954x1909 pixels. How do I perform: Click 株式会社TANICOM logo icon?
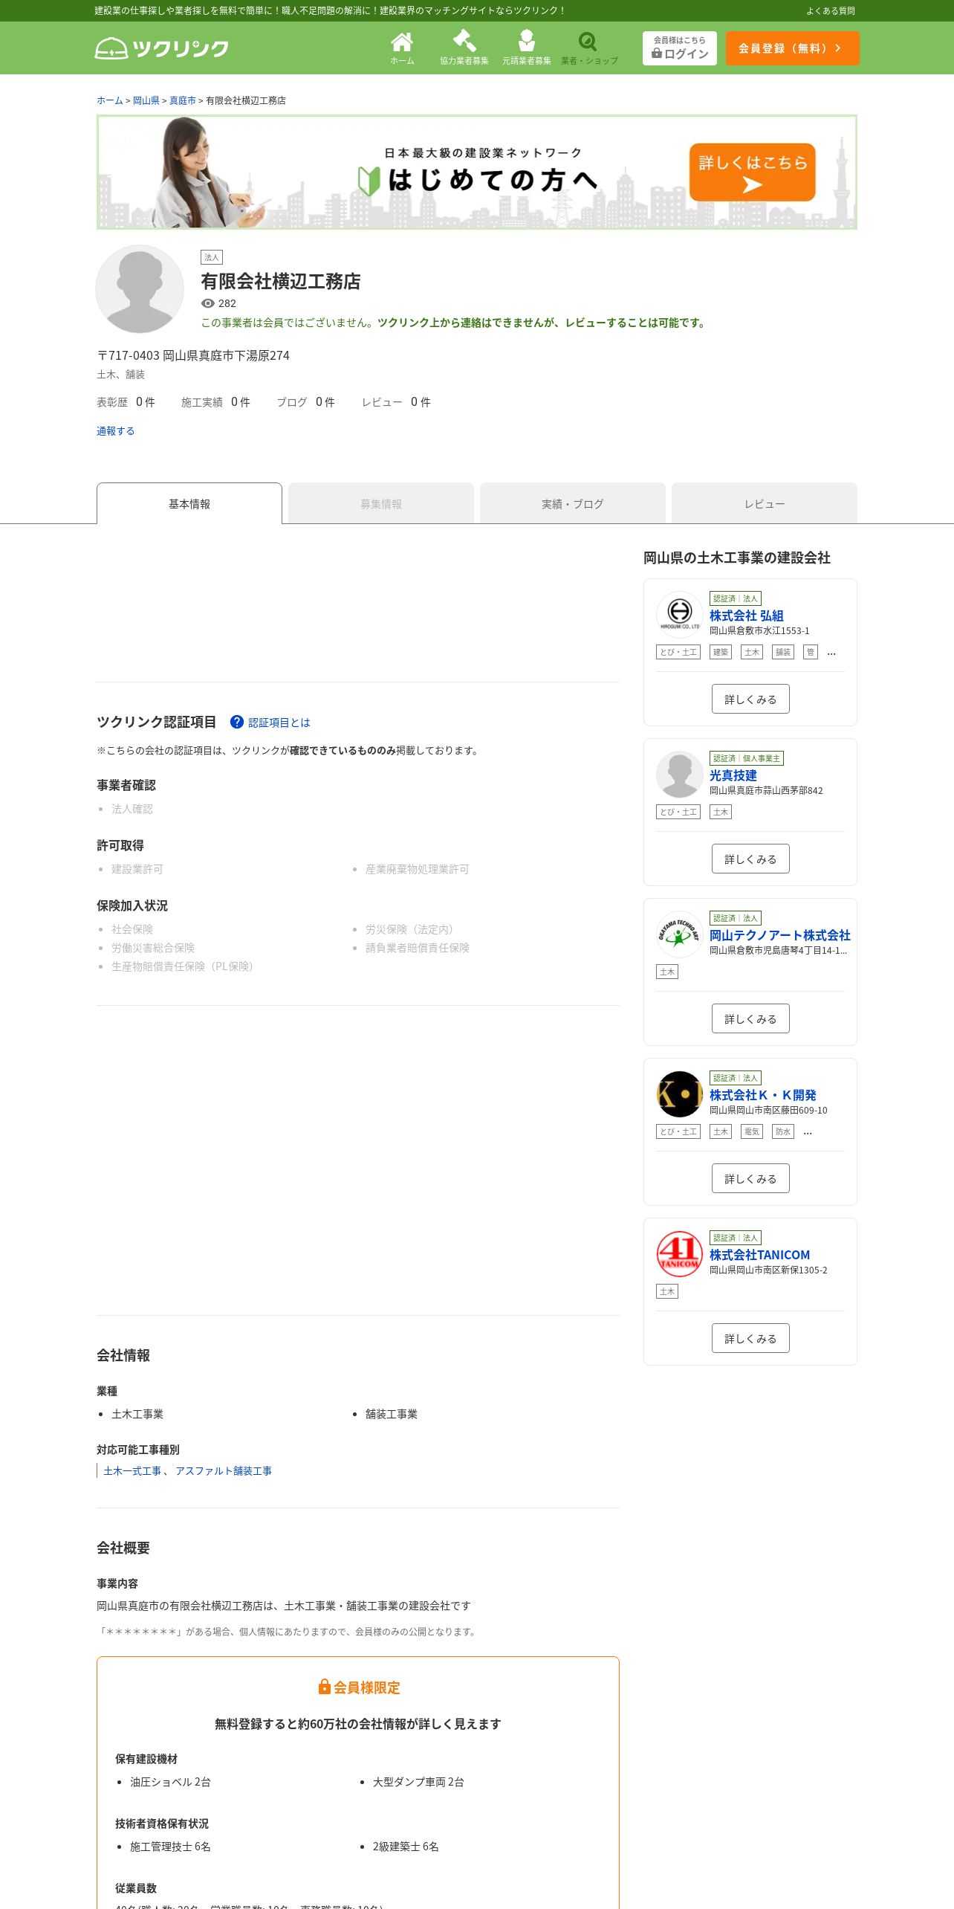click(x=680, y=1253)
